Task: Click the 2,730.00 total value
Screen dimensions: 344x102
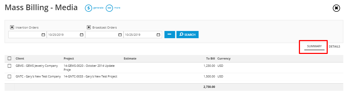Action: (209, 87)
